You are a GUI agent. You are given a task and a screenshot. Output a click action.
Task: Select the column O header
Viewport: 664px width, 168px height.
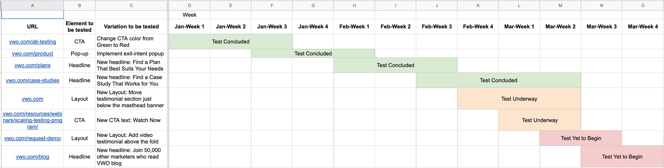click(642, 5)
